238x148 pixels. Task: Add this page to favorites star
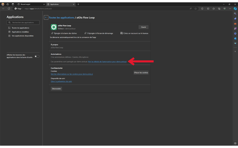pos(196,9)
